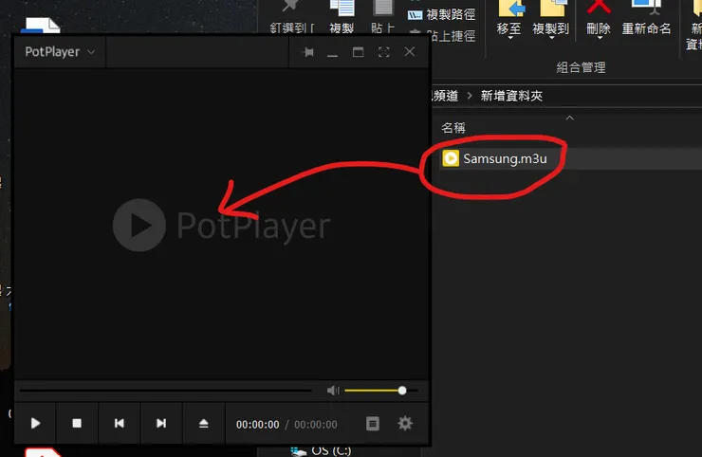The height and width of the screenshot is (457, 702).
Task: Click breadcrumb chevron before 新增資料夾
Action: pyautogui.click(x=470, y=96)
